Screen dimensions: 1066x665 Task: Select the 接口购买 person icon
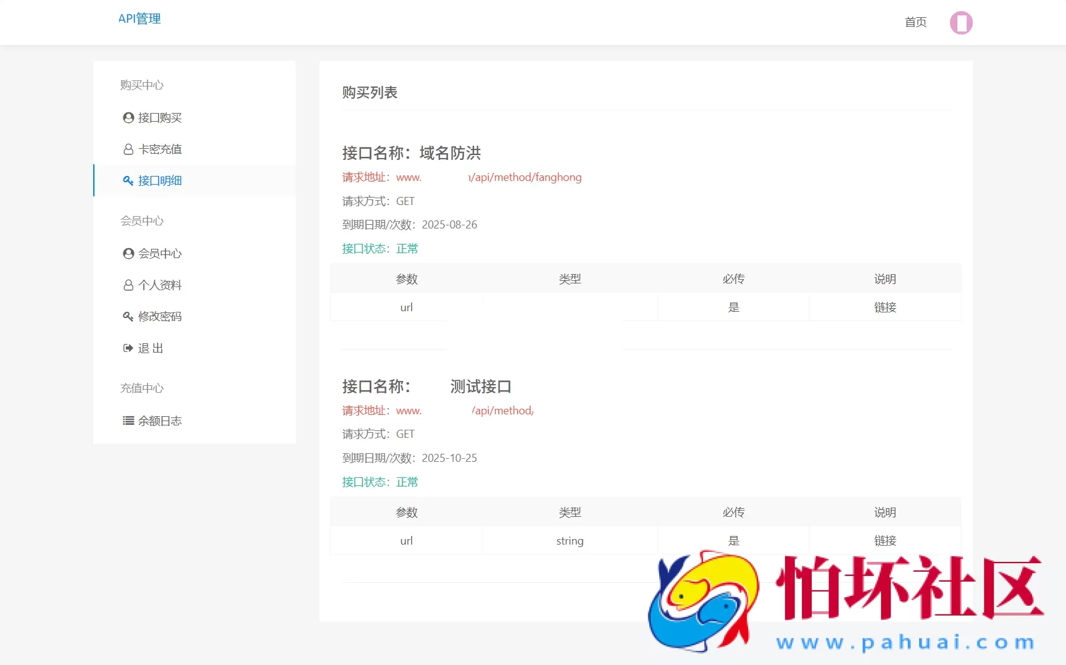coord(128,117)
